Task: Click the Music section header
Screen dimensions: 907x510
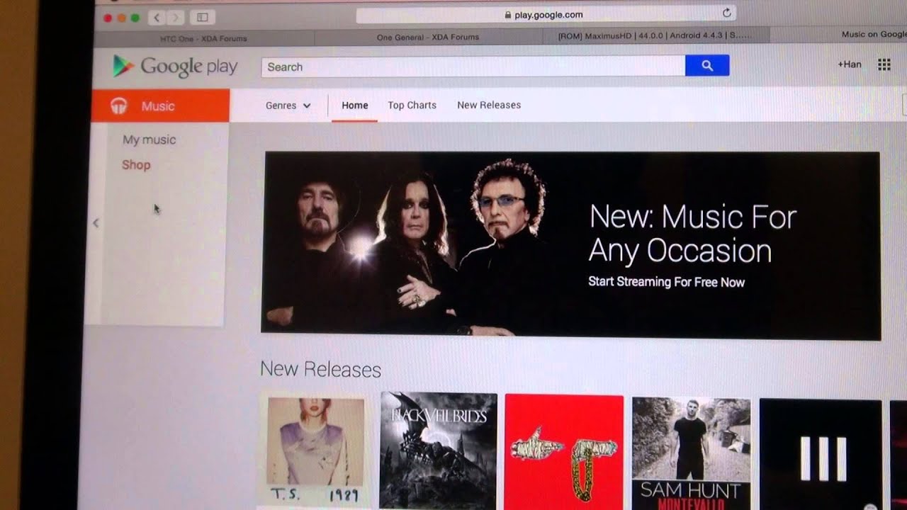Action: coord(161,106)
